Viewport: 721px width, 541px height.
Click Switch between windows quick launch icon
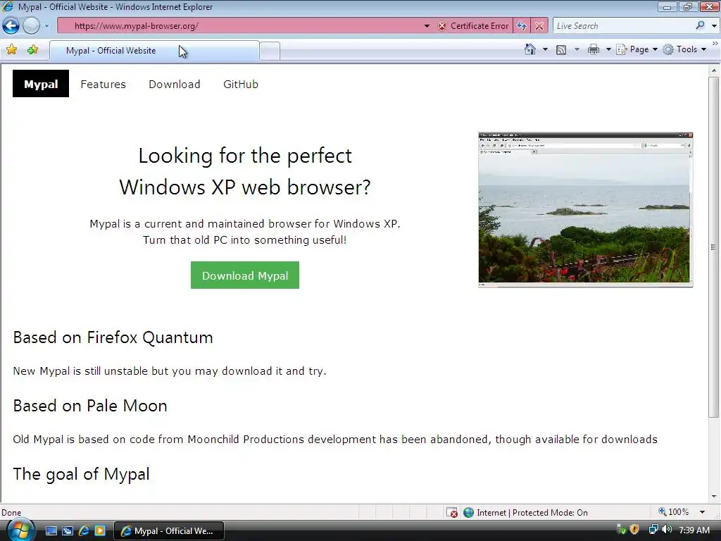pyautogui.click(x=68, y=531)
